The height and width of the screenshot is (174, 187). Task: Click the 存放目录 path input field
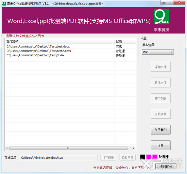pos(58,158)
